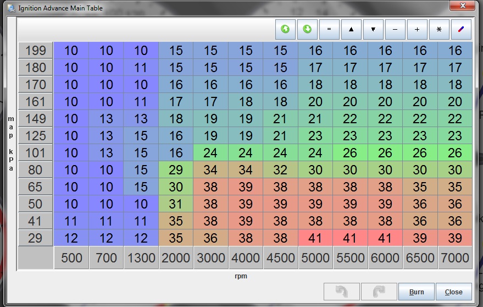Select the 700 rpm column header
This screenshot has width=483, height=307.
point(106,257)
